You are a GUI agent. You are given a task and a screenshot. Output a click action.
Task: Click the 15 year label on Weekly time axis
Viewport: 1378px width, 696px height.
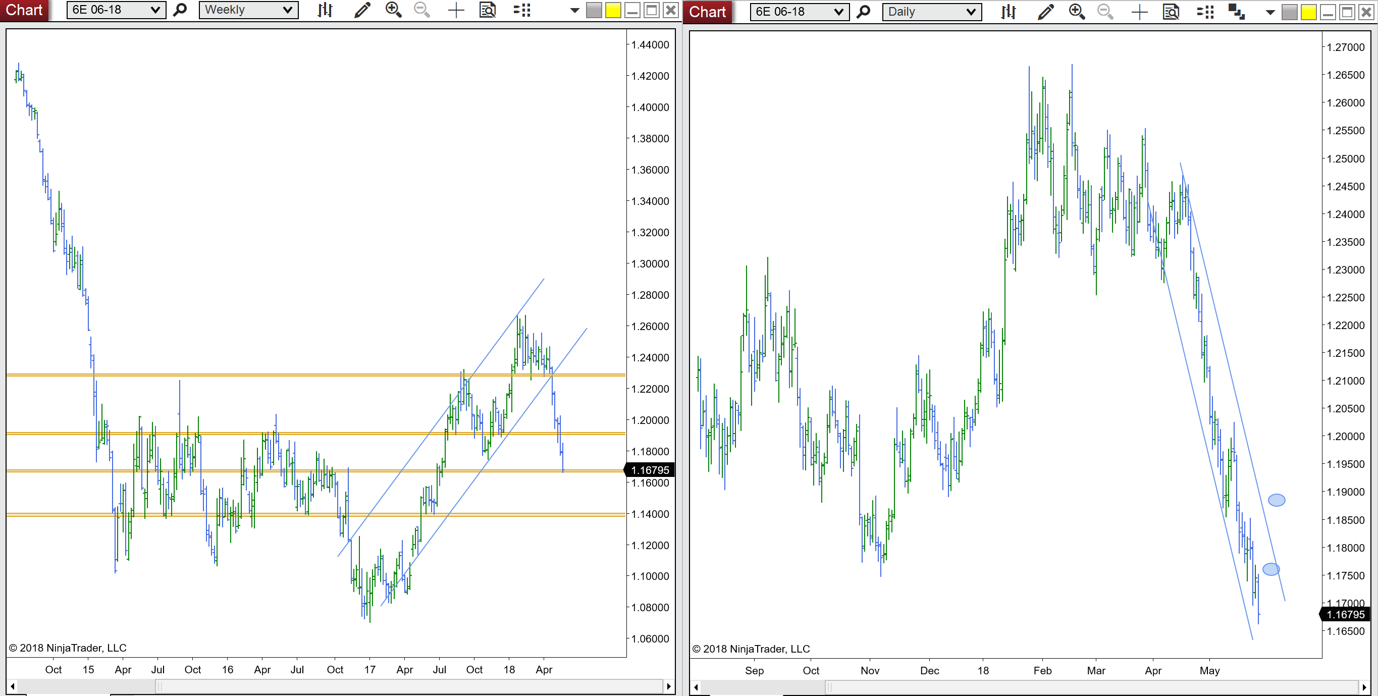88,669
